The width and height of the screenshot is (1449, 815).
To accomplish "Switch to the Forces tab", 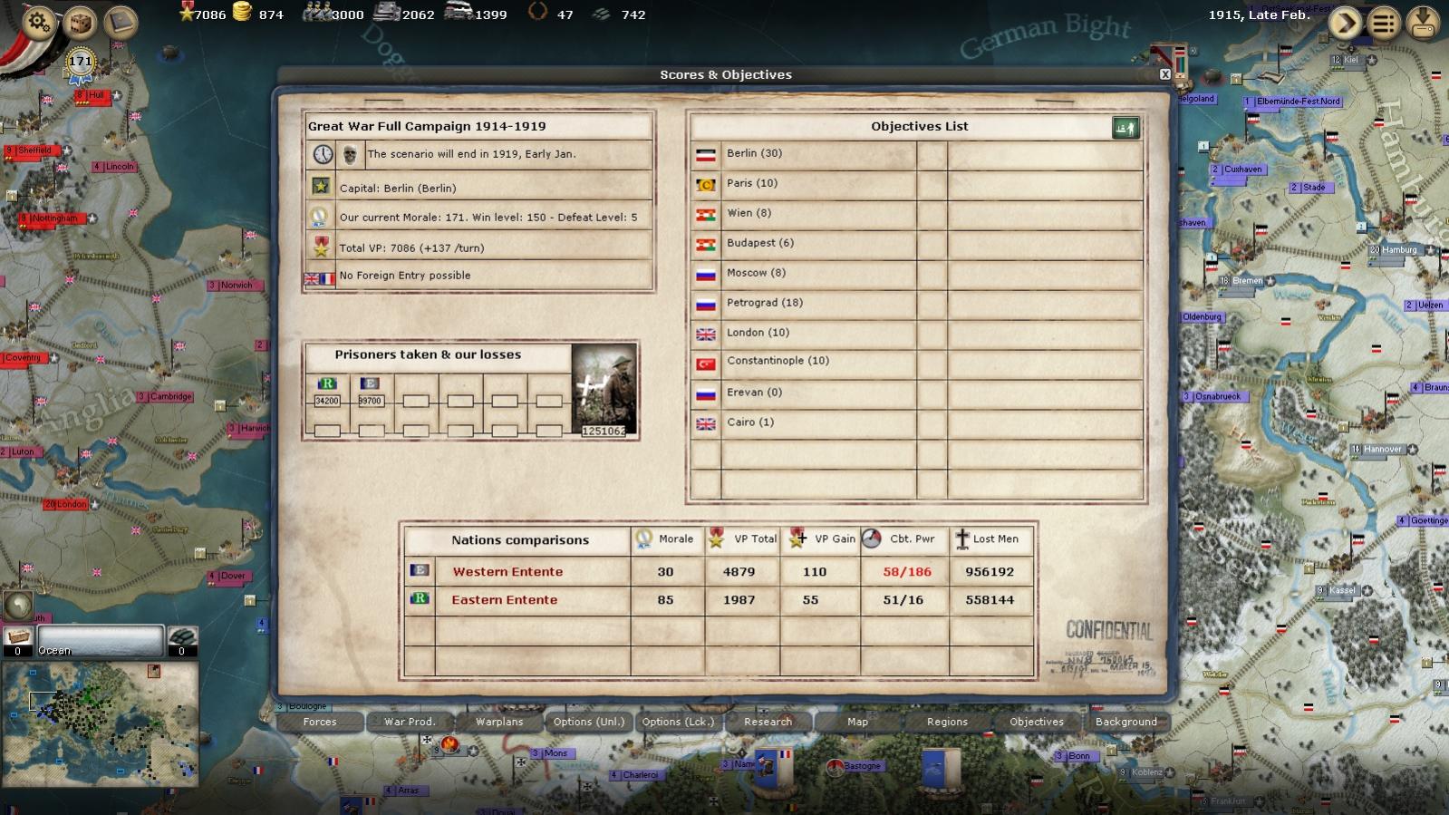I will click(320, 722).
